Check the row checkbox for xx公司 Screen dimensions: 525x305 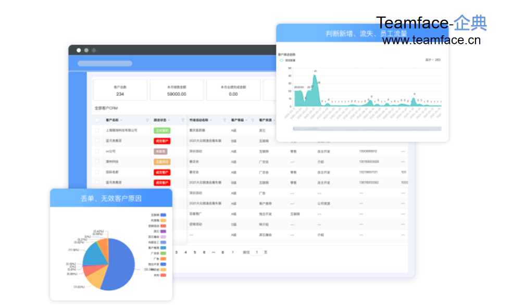(97, 151)
